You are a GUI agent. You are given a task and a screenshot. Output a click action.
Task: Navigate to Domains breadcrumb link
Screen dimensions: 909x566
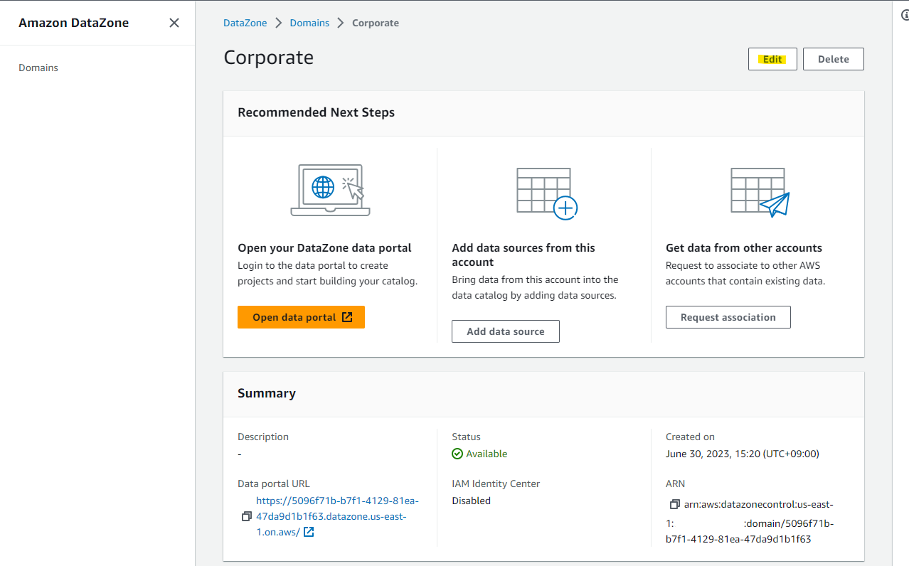click(x=309, y=23)
